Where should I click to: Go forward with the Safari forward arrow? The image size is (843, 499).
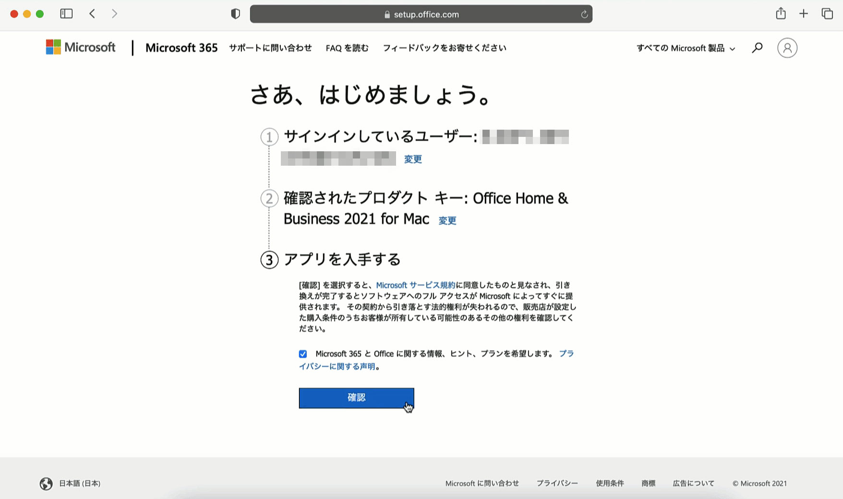tap(114, 14)
